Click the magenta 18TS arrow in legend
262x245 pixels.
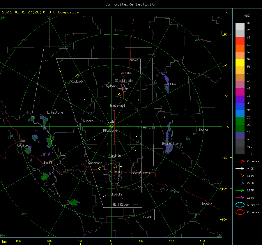coord(240,198)
